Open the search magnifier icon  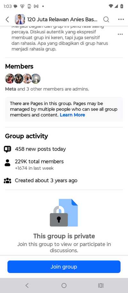pyautogui.click(x=106, y=19)
